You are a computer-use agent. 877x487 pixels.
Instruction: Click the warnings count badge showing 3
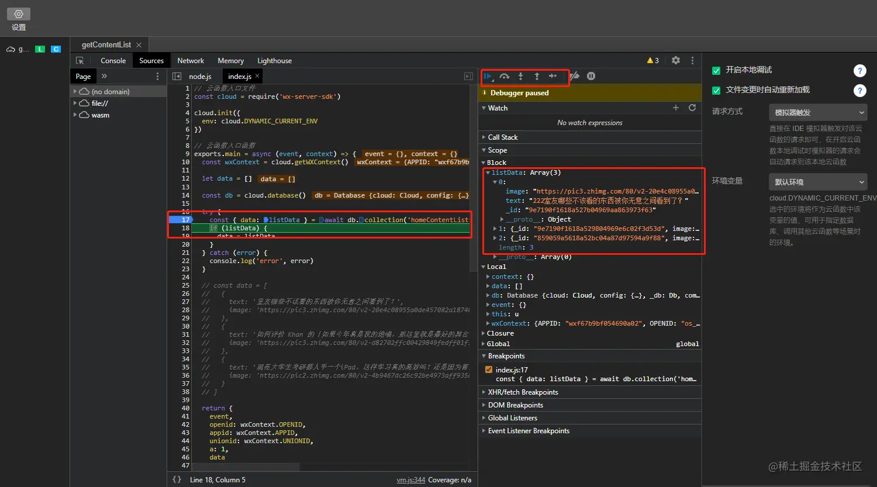[x=653, y=60]
